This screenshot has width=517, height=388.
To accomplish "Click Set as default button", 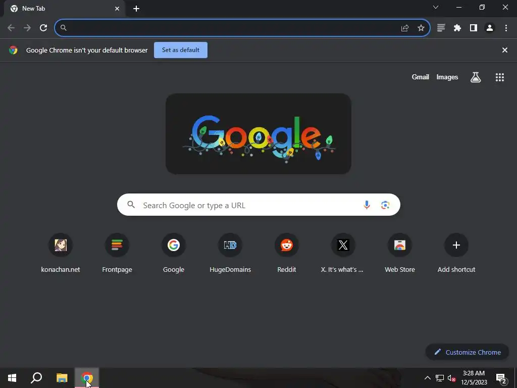I will pos(181,50).
